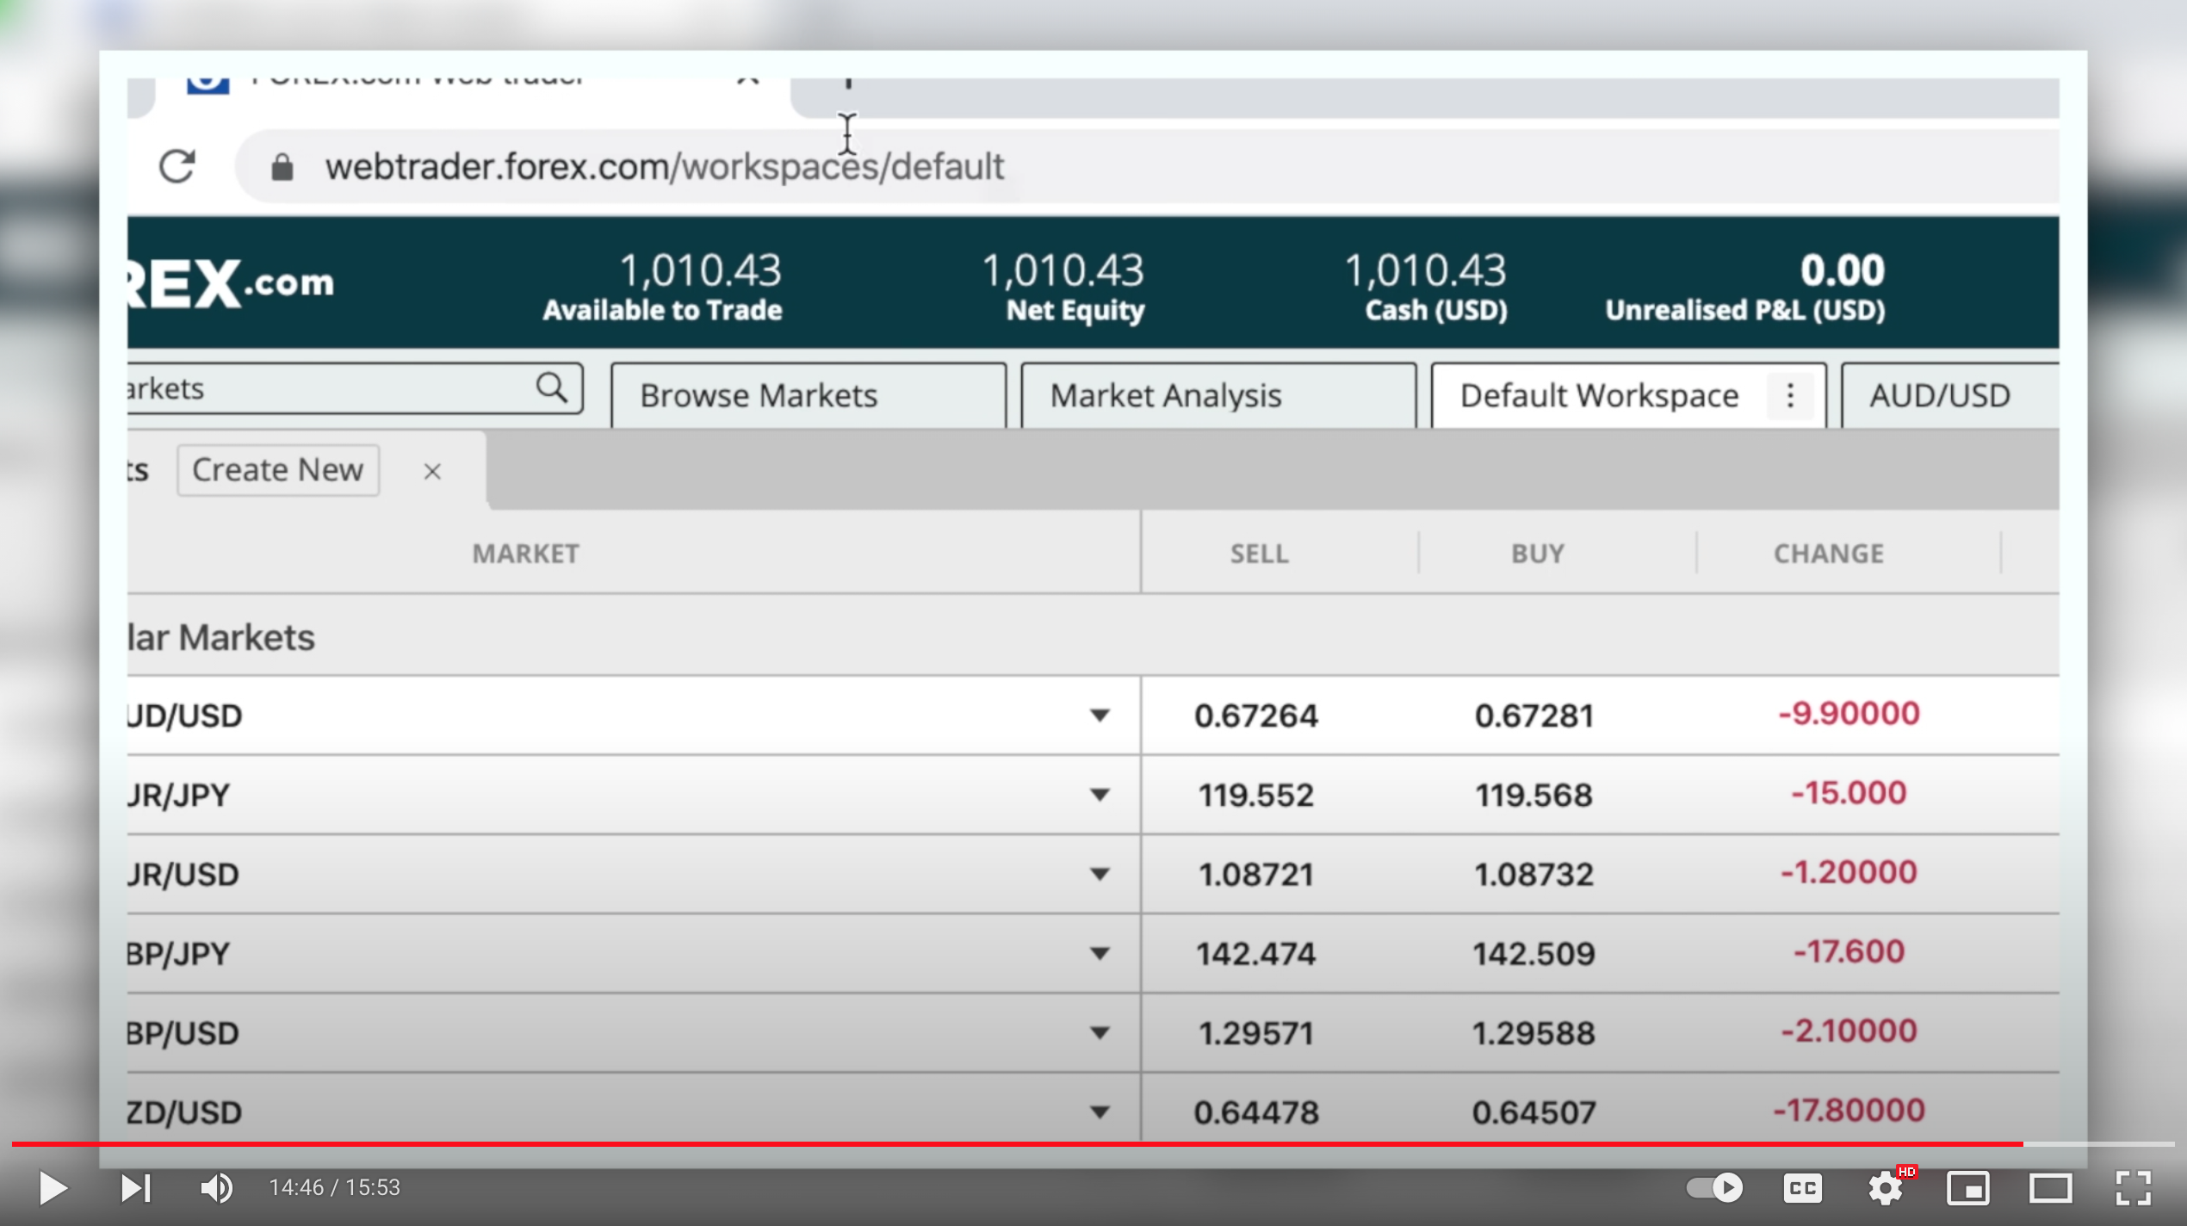
Task: Skip to the next video
Action: pyautogui.click(x=135, y=1188)
